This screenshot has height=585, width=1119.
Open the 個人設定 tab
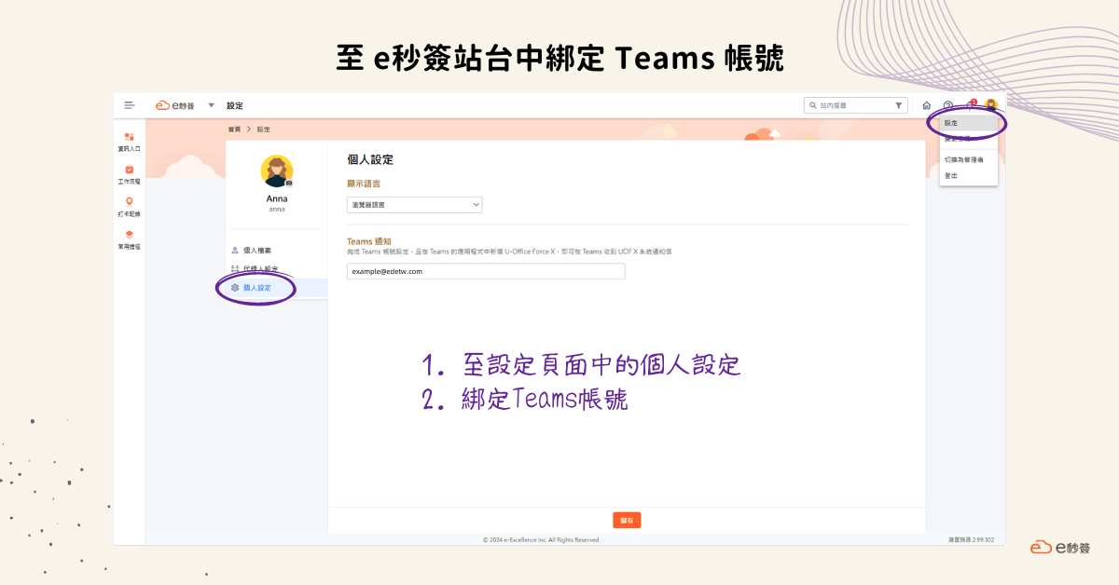click(277, 288)
